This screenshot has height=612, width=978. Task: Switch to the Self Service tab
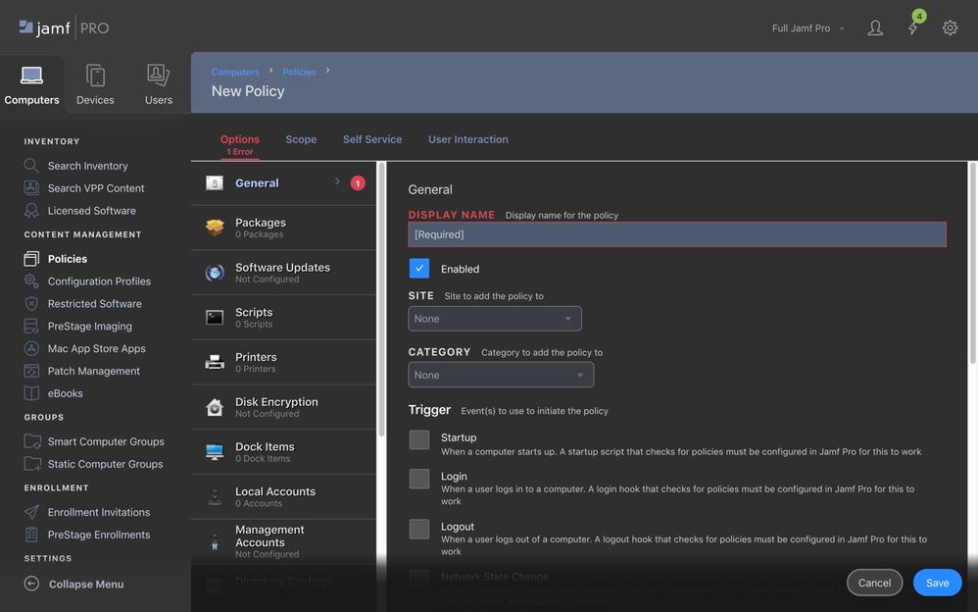pyautogui.click(x=372, y=139)
